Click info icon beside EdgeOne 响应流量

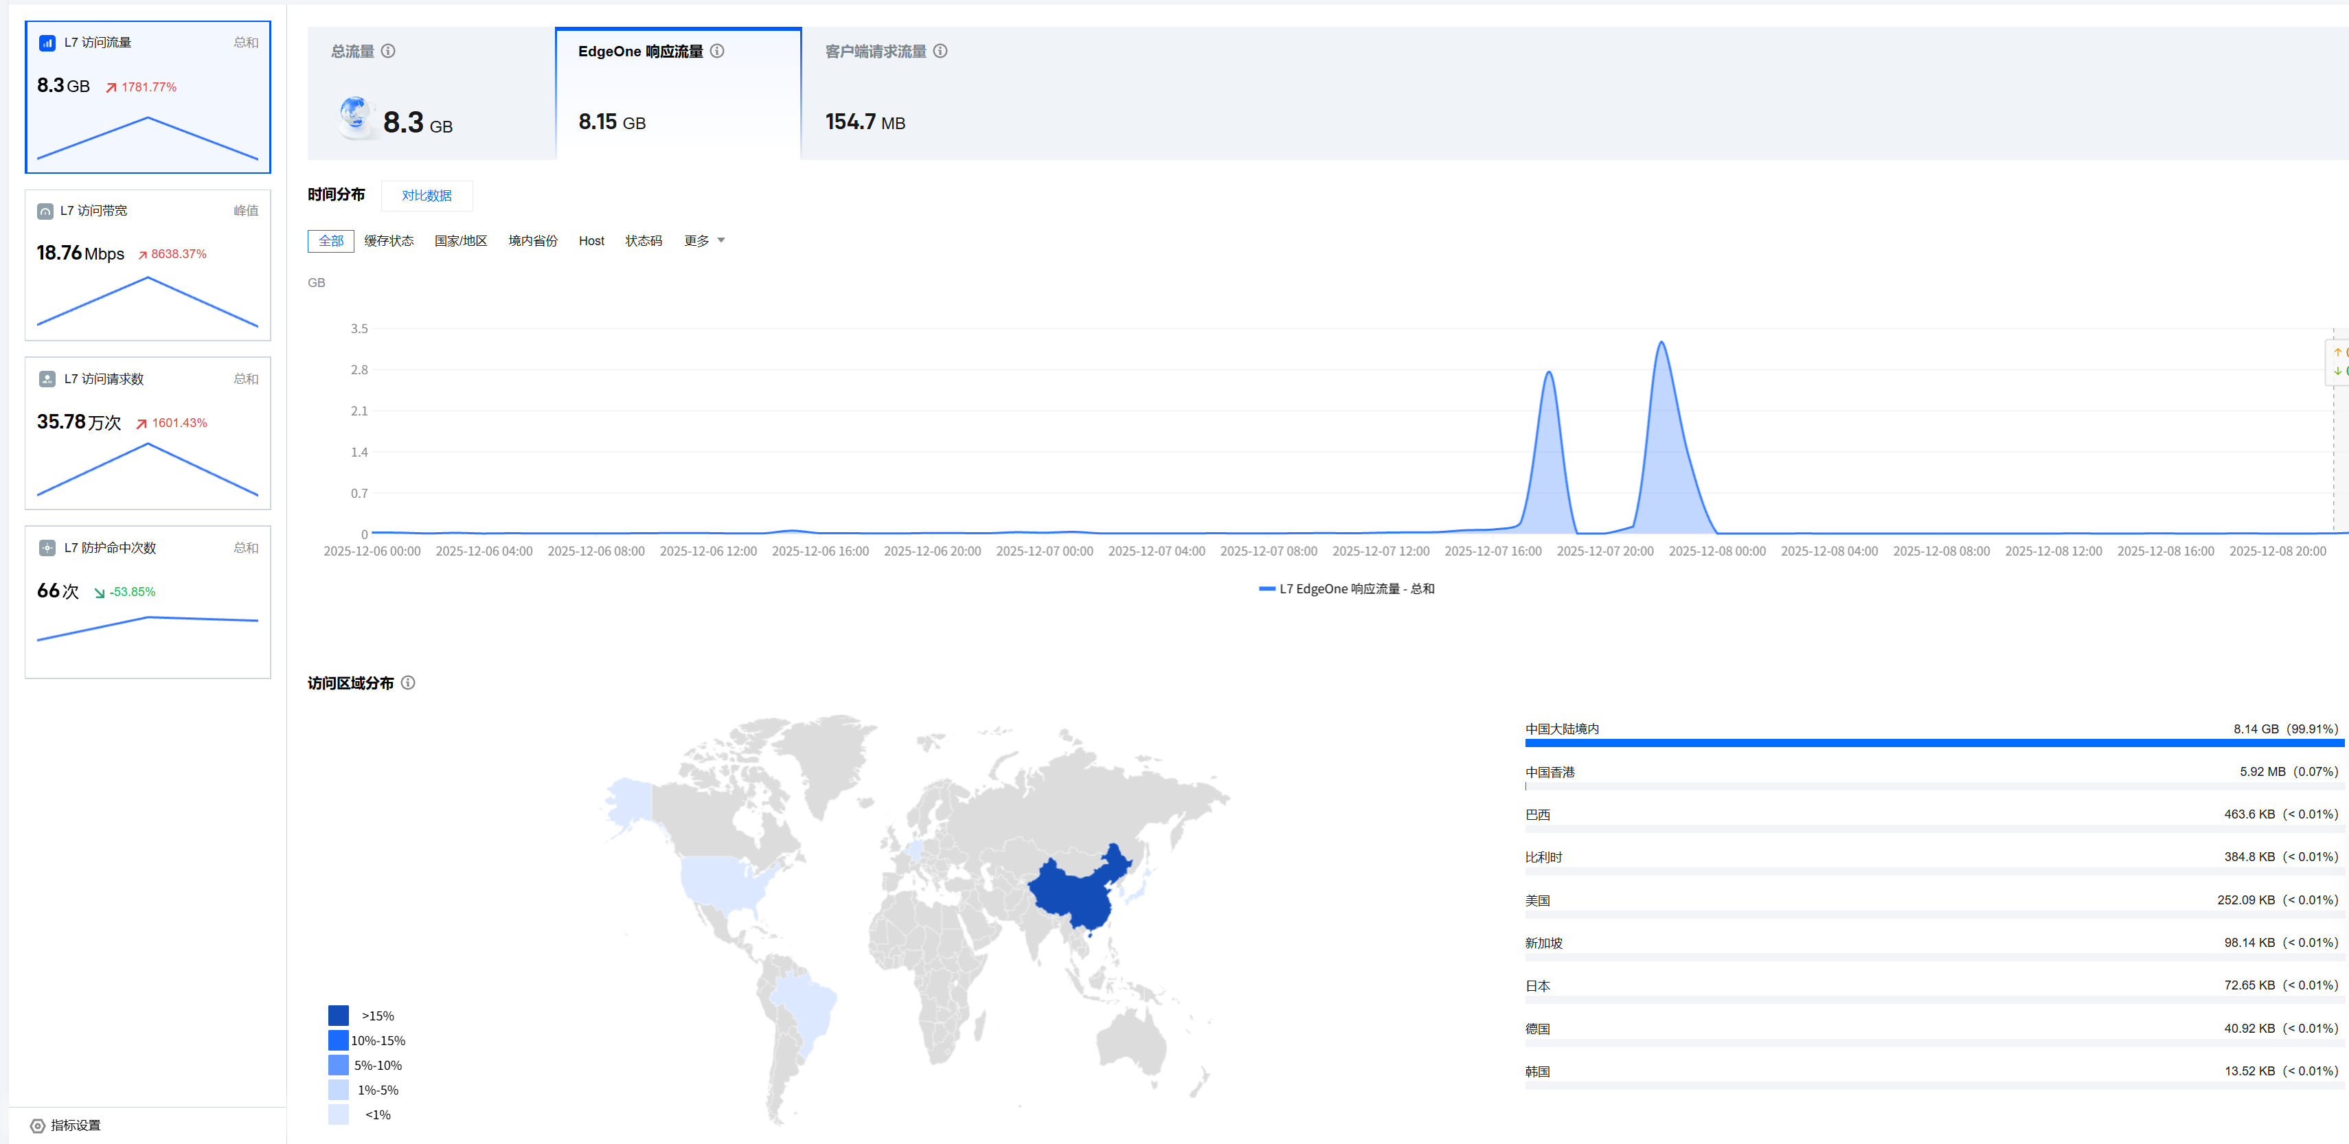point(718,51)
